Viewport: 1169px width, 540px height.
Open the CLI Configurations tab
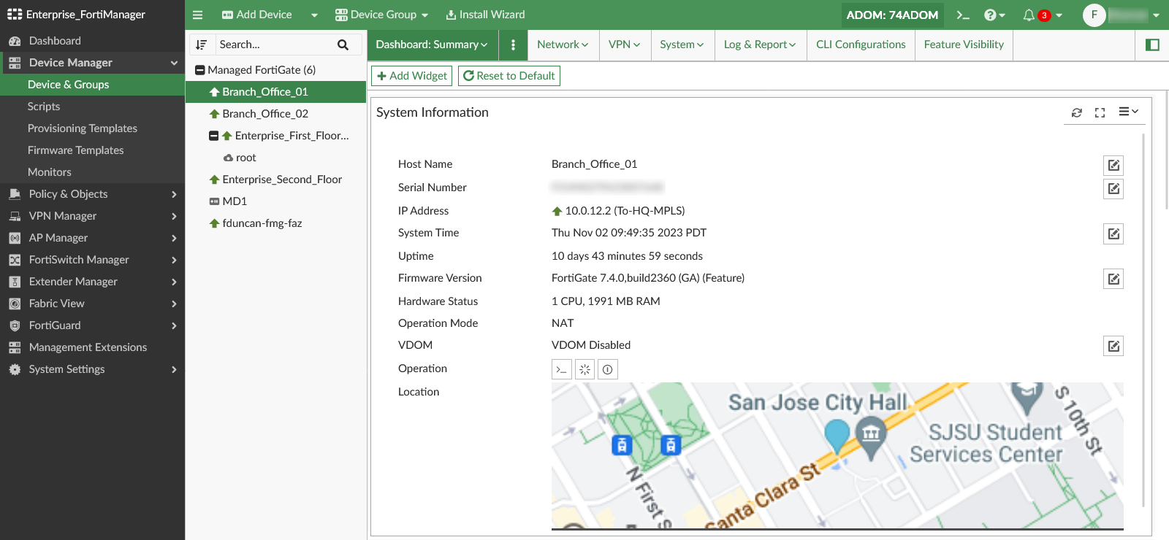point(860,45)
